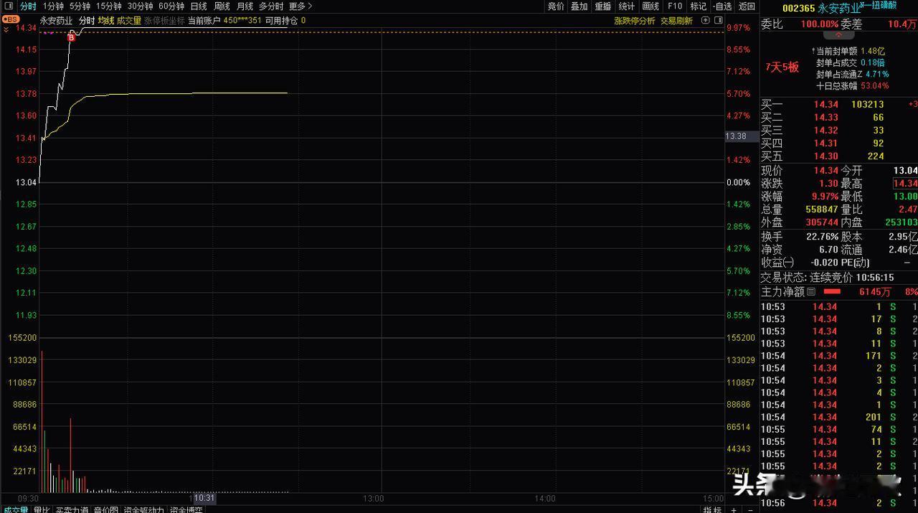
Task: Expand the 更多 more periods menu
Action: [301, 6]
